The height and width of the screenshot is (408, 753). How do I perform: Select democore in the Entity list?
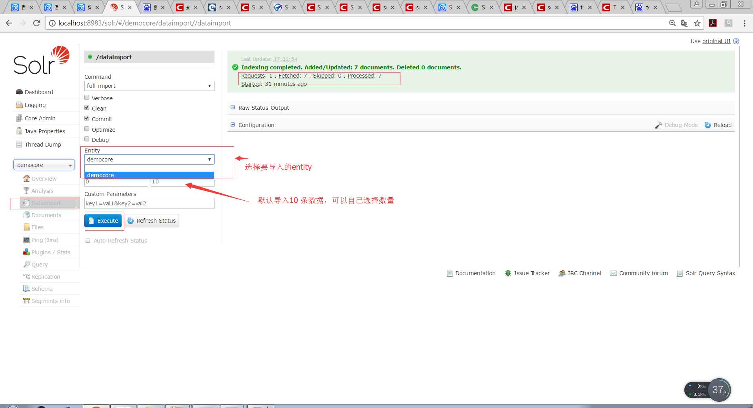[149, 175]
